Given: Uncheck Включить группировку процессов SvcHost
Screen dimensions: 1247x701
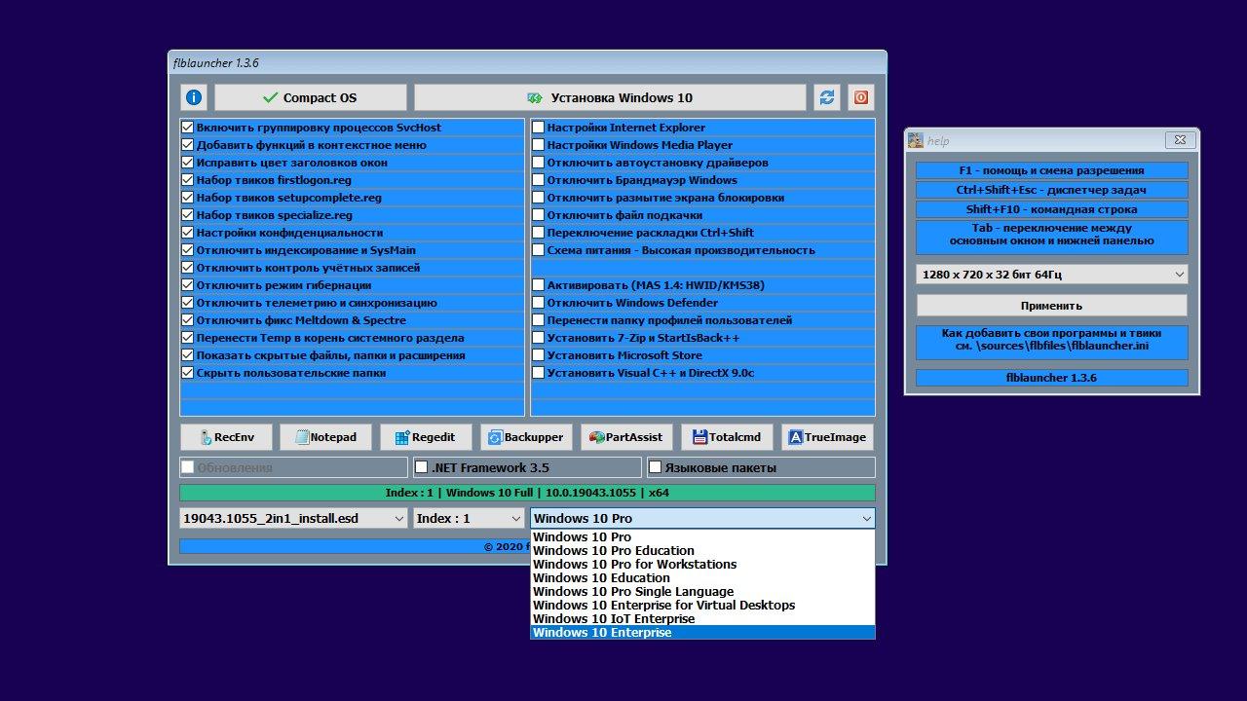Looking at the screenshot, I should [189, 128].
